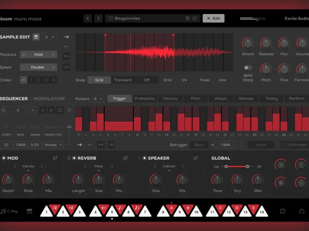
Task: Open the Speed Double dropdown
Action: pyautogui.click(x=39, y=67)
